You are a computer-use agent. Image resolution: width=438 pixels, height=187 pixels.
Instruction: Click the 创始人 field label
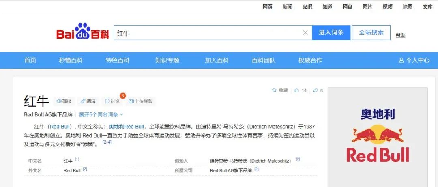[181, 161]
